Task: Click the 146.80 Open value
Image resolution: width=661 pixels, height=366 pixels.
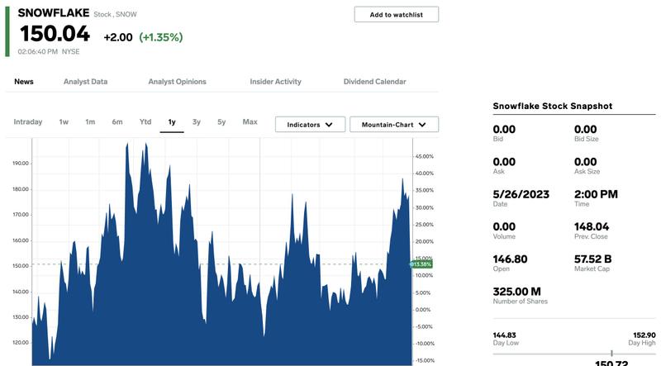Action: click(x=510, y=259)
